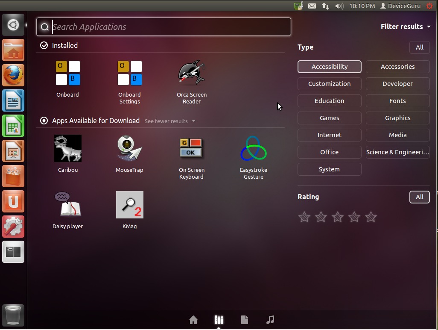438x330 pixels.
Task: Collapse with See fewer results
Action: click(170, 121)
